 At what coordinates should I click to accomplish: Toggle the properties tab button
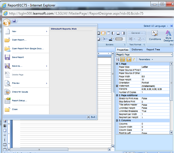pos(129,59)
